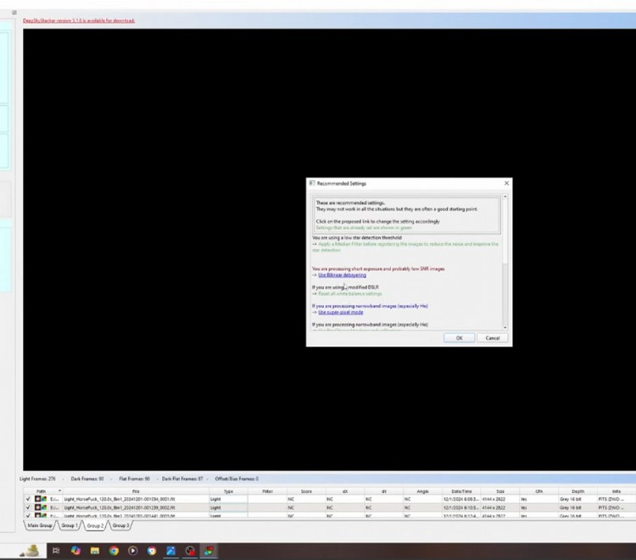Switch to the Main Group tab
636x560 pixels.
point(39,525)
